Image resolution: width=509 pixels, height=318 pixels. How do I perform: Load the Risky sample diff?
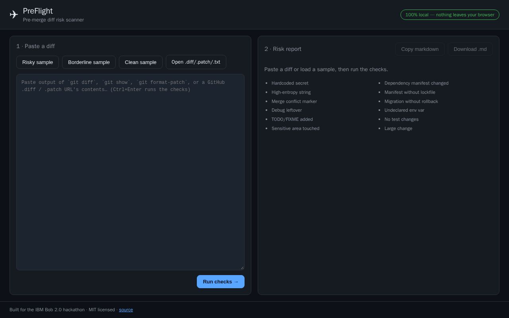point(37,62)
